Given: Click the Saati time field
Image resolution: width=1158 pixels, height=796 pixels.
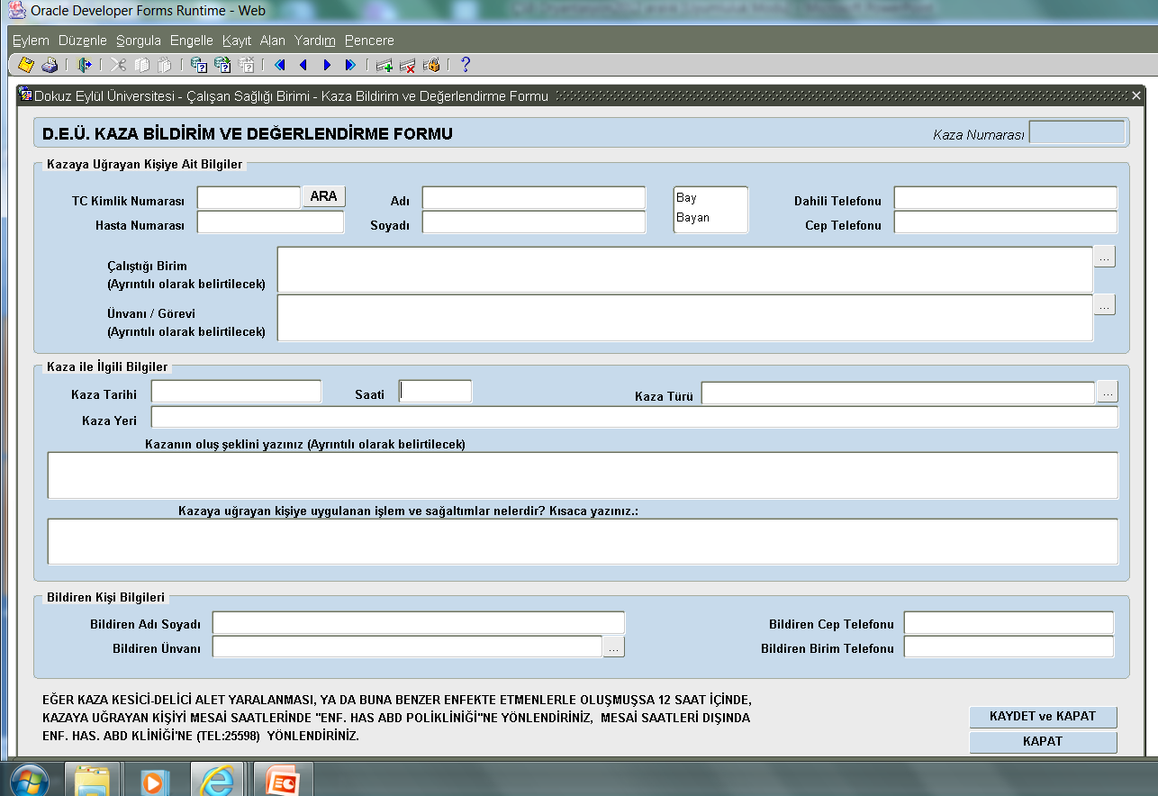Looking at the screenshot, I should [x=435, y=391].
